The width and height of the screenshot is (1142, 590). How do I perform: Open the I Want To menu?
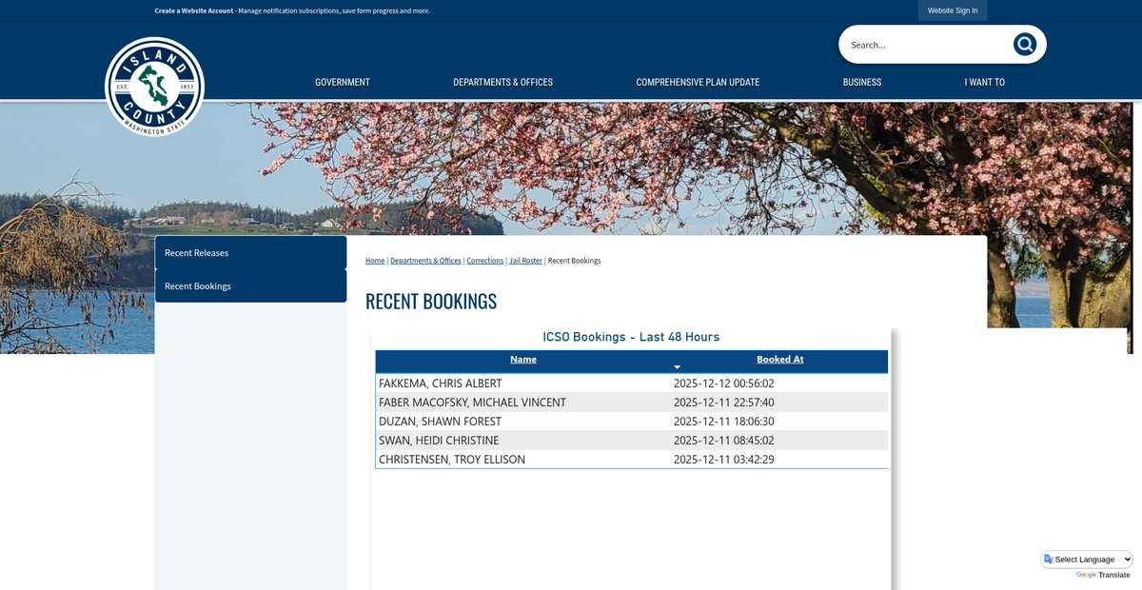(984, 82)
